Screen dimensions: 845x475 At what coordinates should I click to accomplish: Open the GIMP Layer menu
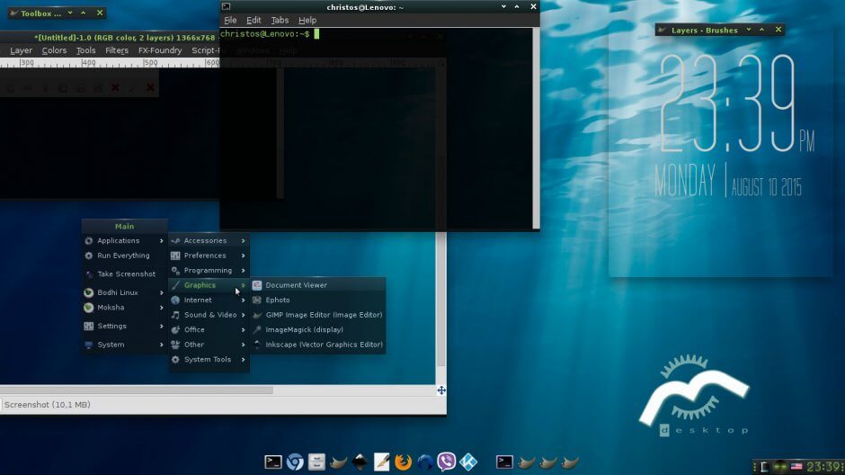(21, 50)
